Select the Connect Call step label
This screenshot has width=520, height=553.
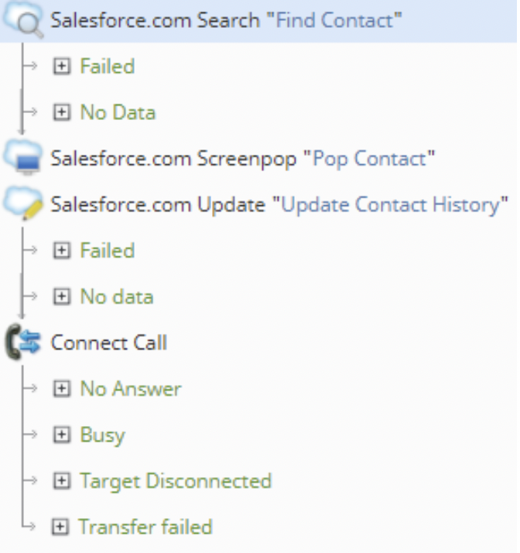[109, 342]
